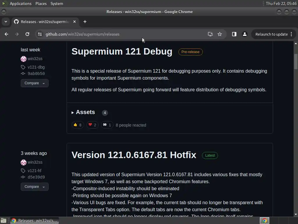Image resolution: width=298 pixels, height=224 pixels.
Task: Click the tag icon next to v121-dbg
Action: click(23, 67)
